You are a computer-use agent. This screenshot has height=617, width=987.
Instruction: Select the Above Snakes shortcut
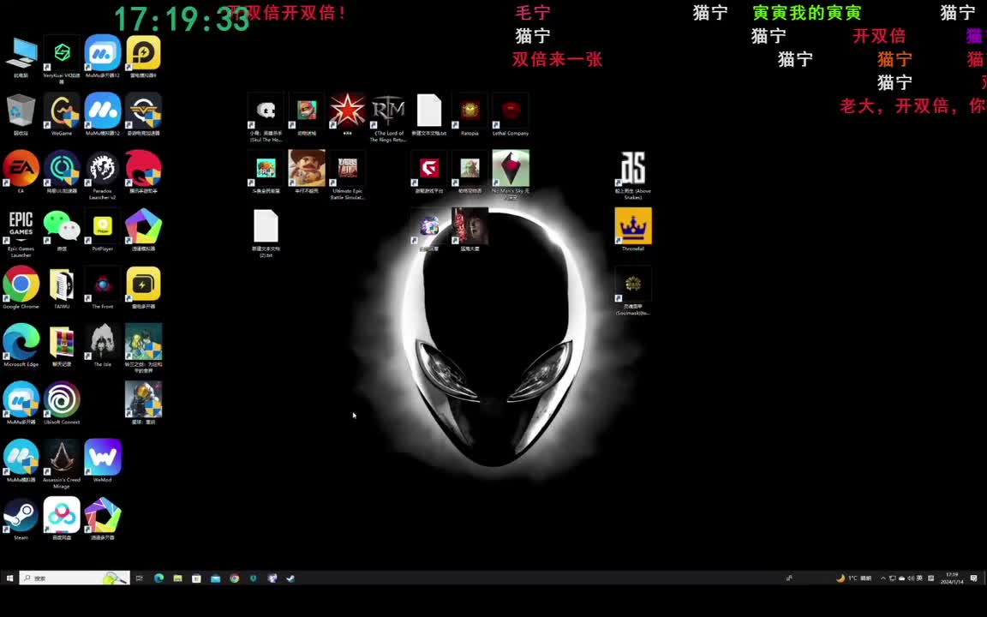coord(633,175)
